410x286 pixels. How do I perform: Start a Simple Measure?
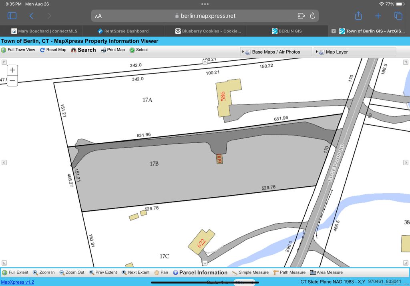(250, 272)
